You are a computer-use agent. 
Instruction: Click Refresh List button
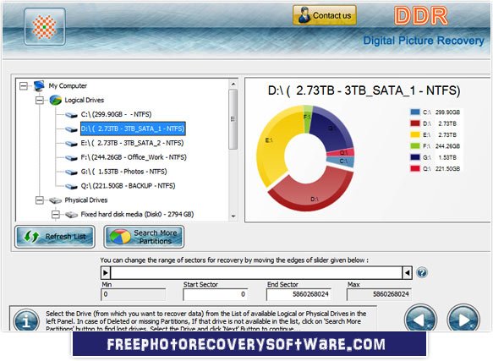pyautogui.click(x=55, y=237)
